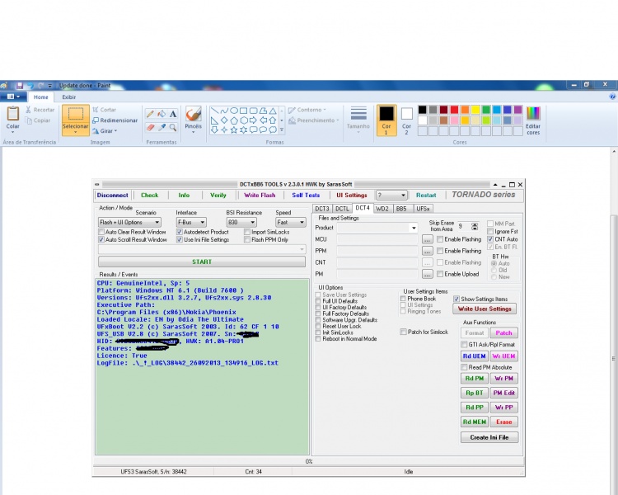Open the Tamanho line size tool
618x495 pixels.
click(x=358, y=120)
